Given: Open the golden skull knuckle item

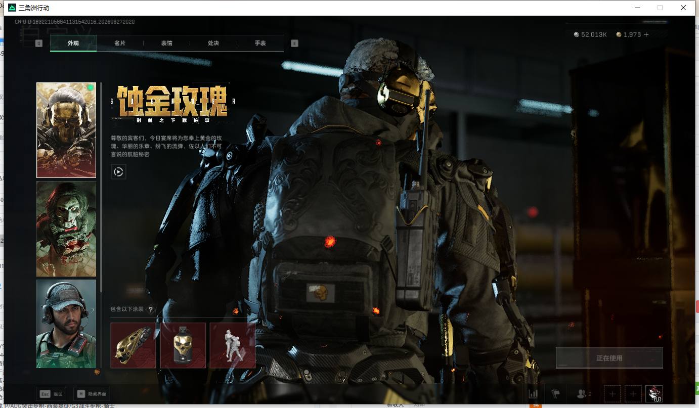Looking at the screenshot, I should click(x=133, y=345).
